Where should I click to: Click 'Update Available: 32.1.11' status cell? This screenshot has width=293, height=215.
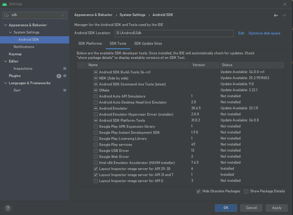pyautogui.click(x=239, y=108)
